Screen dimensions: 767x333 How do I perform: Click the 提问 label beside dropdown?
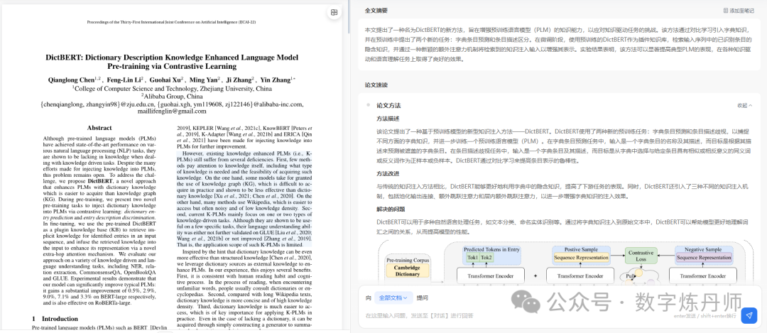pyautogui.click(x=422, y=297)
